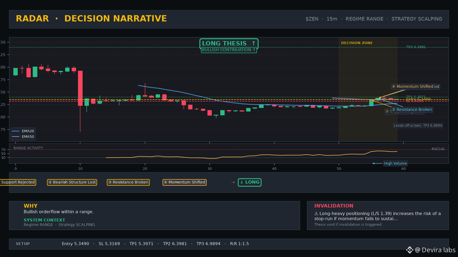The height and width of the screenshot is (257, 458).
Task: Click the $ZEN ticker in header
Action: click(312, 19)
